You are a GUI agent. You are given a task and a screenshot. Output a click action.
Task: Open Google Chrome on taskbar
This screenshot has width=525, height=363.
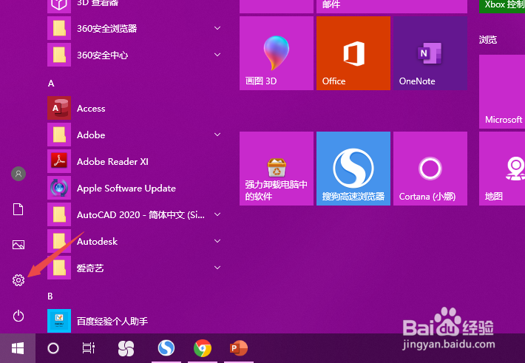pos(203,348)
